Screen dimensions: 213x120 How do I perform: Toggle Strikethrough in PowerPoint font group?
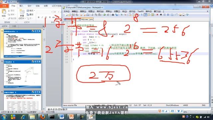(54, 17)
